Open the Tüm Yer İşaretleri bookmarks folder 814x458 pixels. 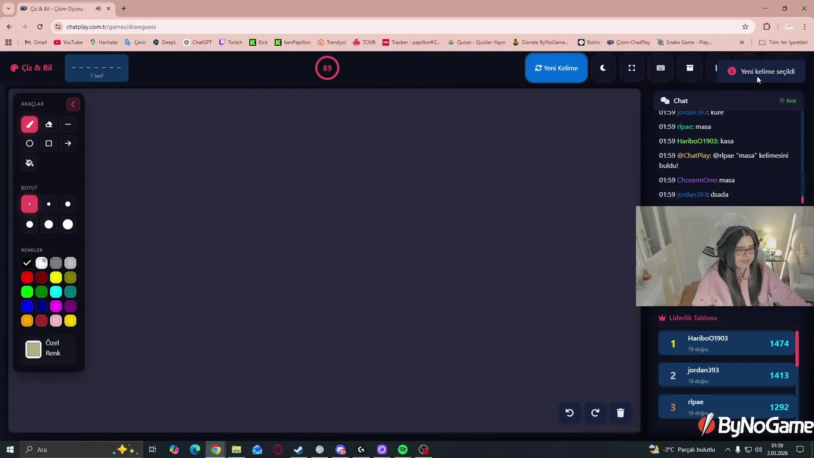click(x=783, y=43)
